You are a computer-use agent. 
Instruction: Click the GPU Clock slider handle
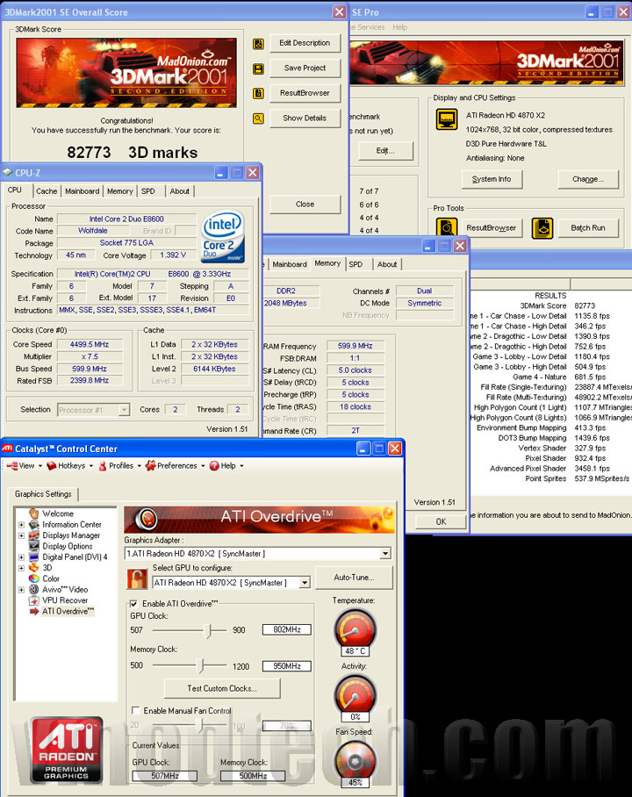[x=208, y=631]
